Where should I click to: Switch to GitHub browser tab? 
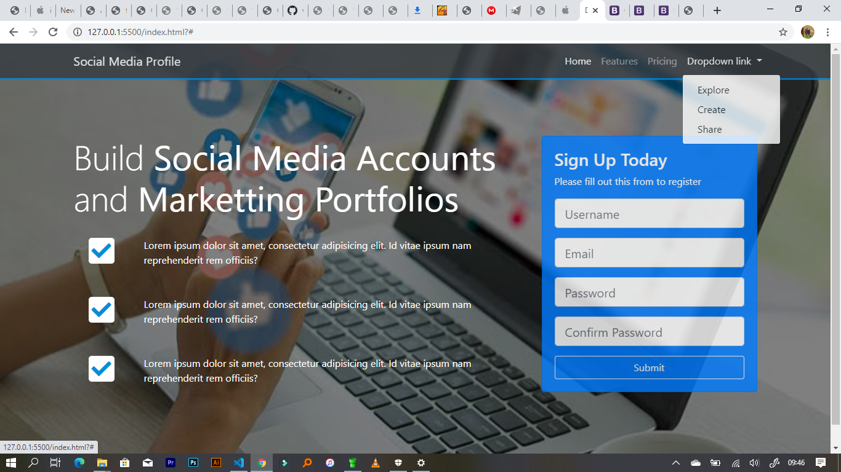[294, 10]
